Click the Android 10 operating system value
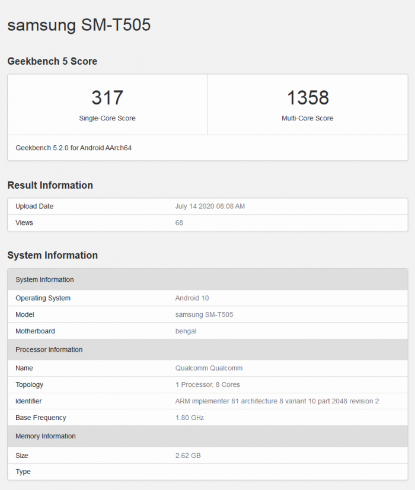Viewport: 415px width, 490px height. [192, 298]
